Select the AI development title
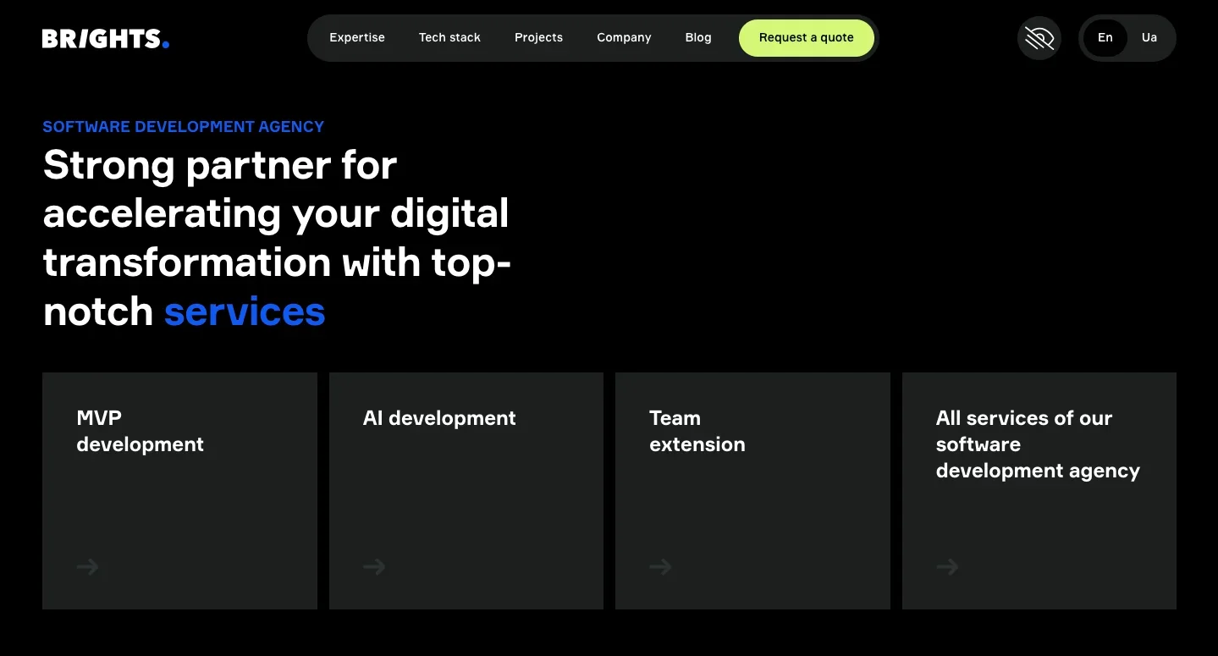The height and width of the screenshot is (656, 1218). point(439,418)
